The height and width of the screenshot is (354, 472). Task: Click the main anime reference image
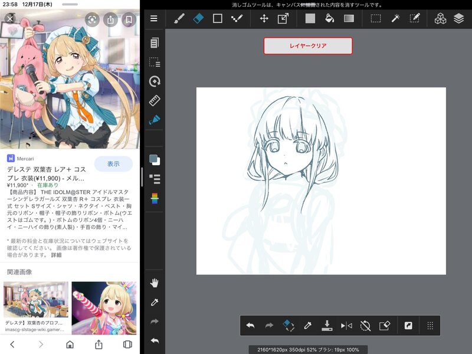click(70, 79)
